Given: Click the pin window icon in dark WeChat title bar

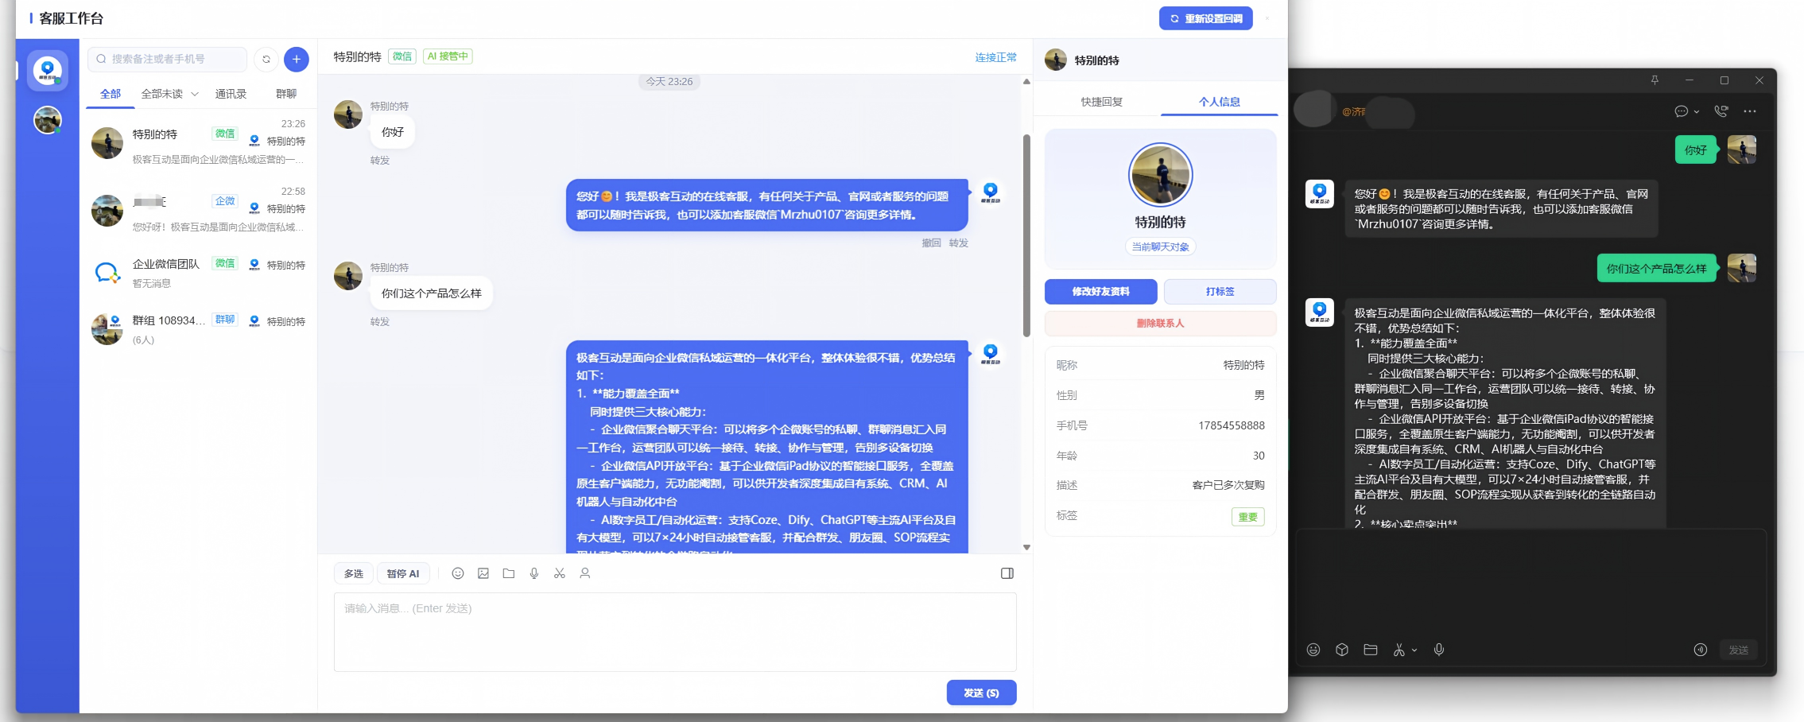Looking at the screenshot, I should tap(1655, 80).
